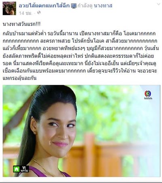This screenshot has width=162, height=183.
Task: Click the globe public privacy icon
Action: pos(39,13)
